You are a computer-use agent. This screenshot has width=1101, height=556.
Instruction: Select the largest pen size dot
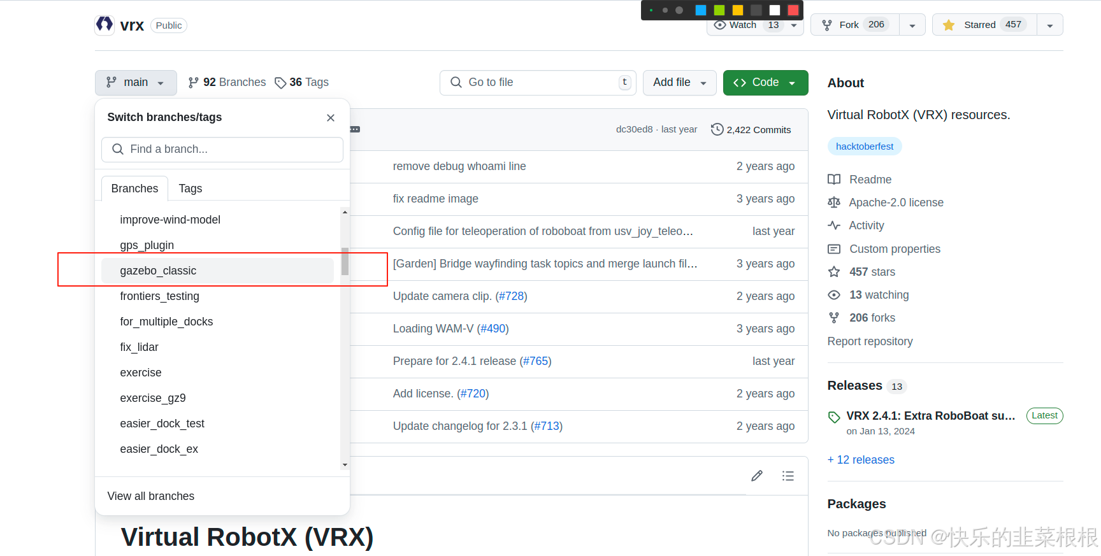click(x=679, y=10)
